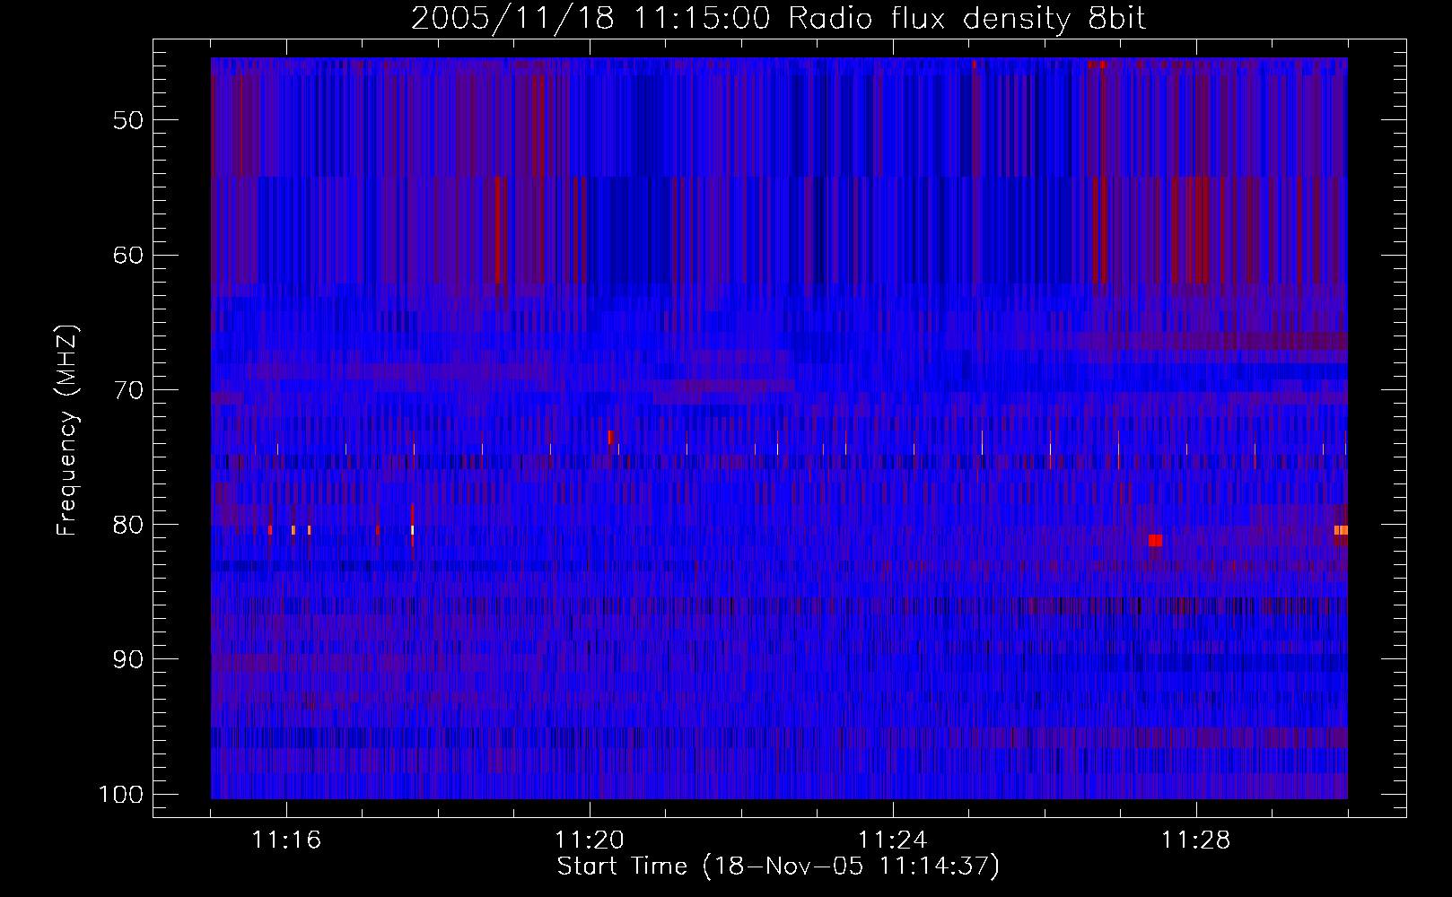Click the plot title "2005/11/18 11:15:00 Radio flux density 8bit"
The height and width of the screenshot is (897, 1452).
coord(778,18)
